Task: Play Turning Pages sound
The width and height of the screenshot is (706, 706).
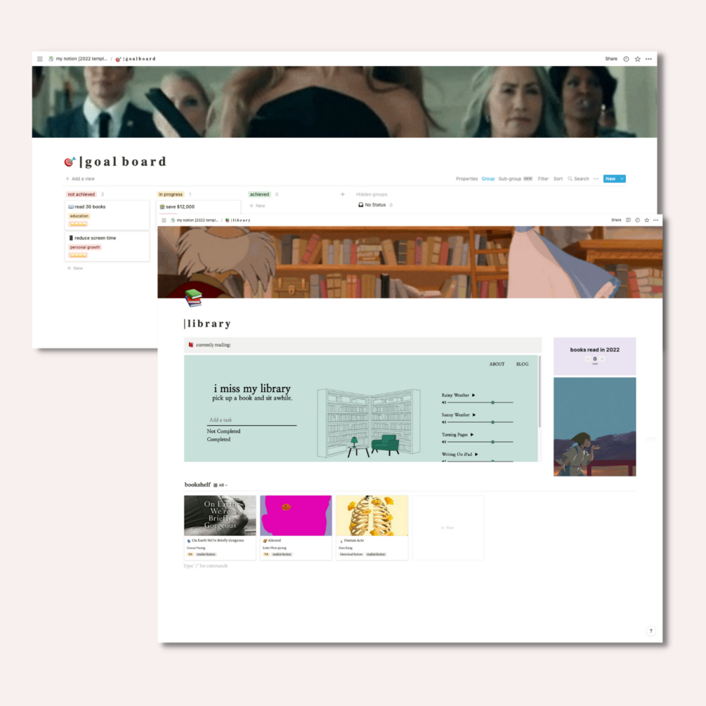Action: coord(471,435)
